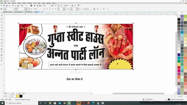Switch to Welcome Screen tab
Screen dimensions: 187x105
point(7,12)
